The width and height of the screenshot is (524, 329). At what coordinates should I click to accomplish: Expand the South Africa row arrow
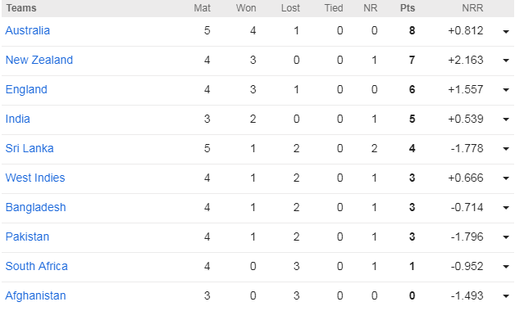click(x=507, y=267)
